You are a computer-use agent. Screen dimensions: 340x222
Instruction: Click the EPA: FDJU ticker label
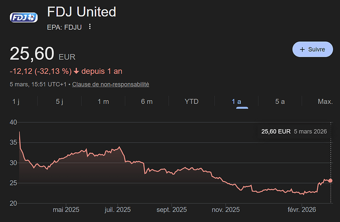point(65,27)
